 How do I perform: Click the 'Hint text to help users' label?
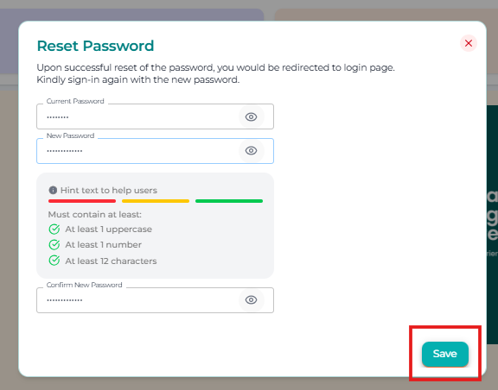[x=109, y=190]
